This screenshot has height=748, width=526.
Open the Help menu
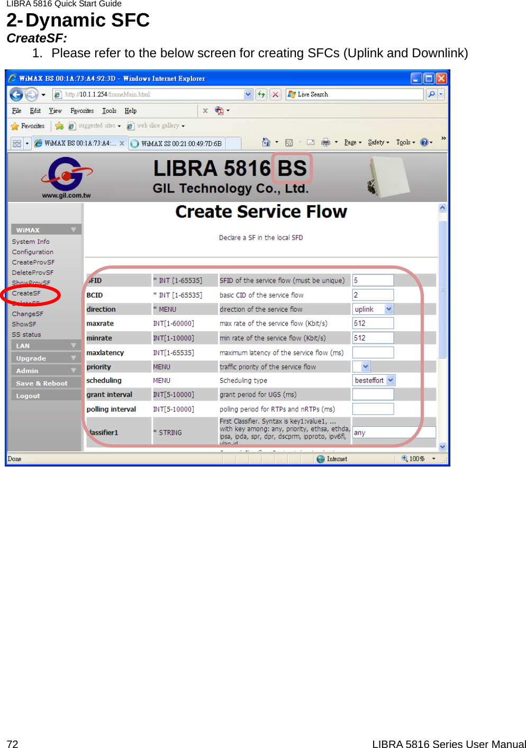point(131,111)
